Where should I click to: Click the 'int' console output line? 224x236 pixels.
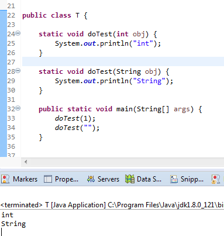click(7, 215)
